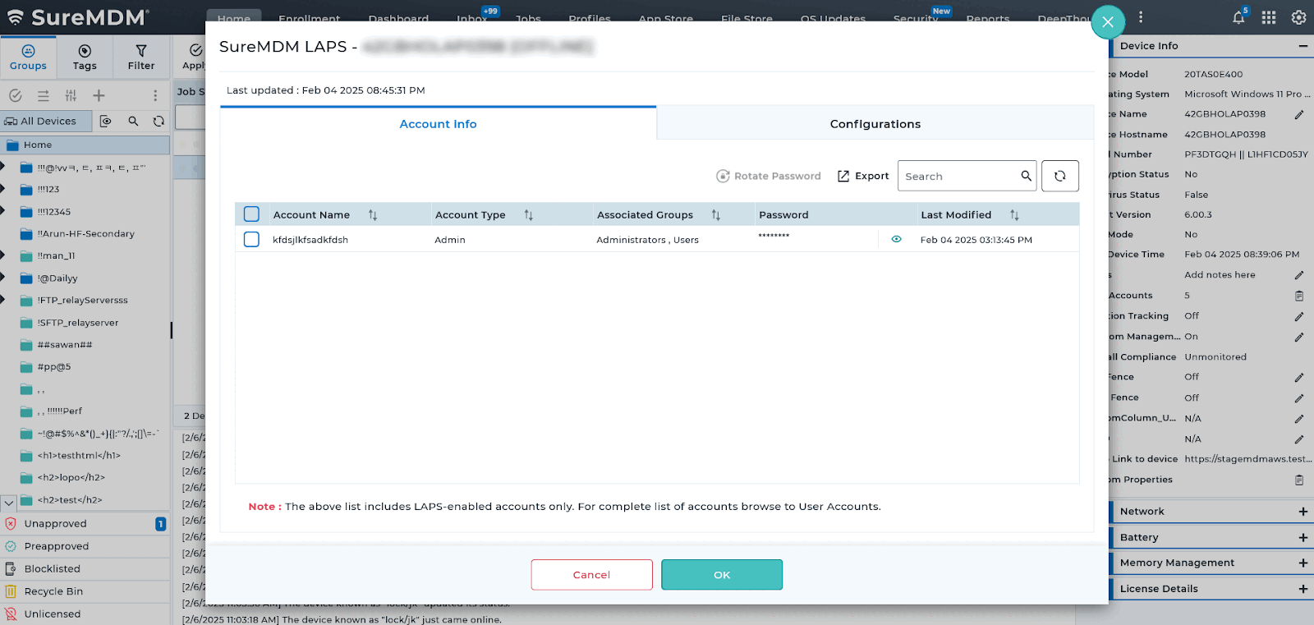Select the ##sawan## group
This screenshot has height=625, width=1314.
(64, 345)
